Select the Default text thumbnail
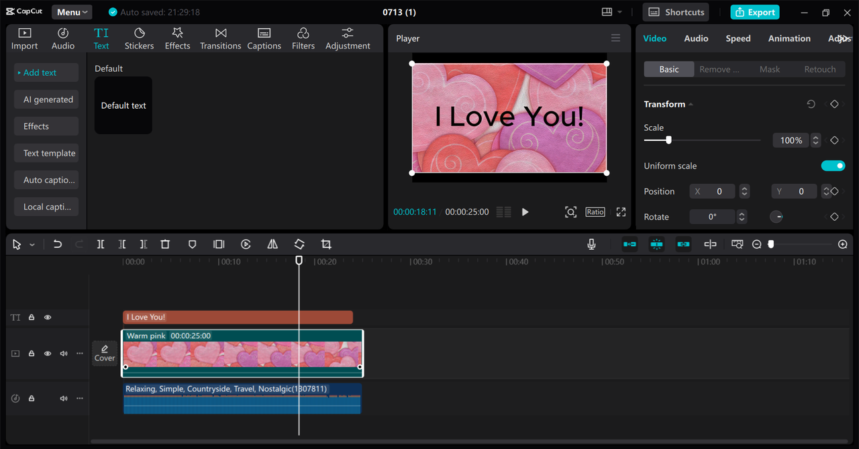The image size is (859, 449). coord(123,105)
